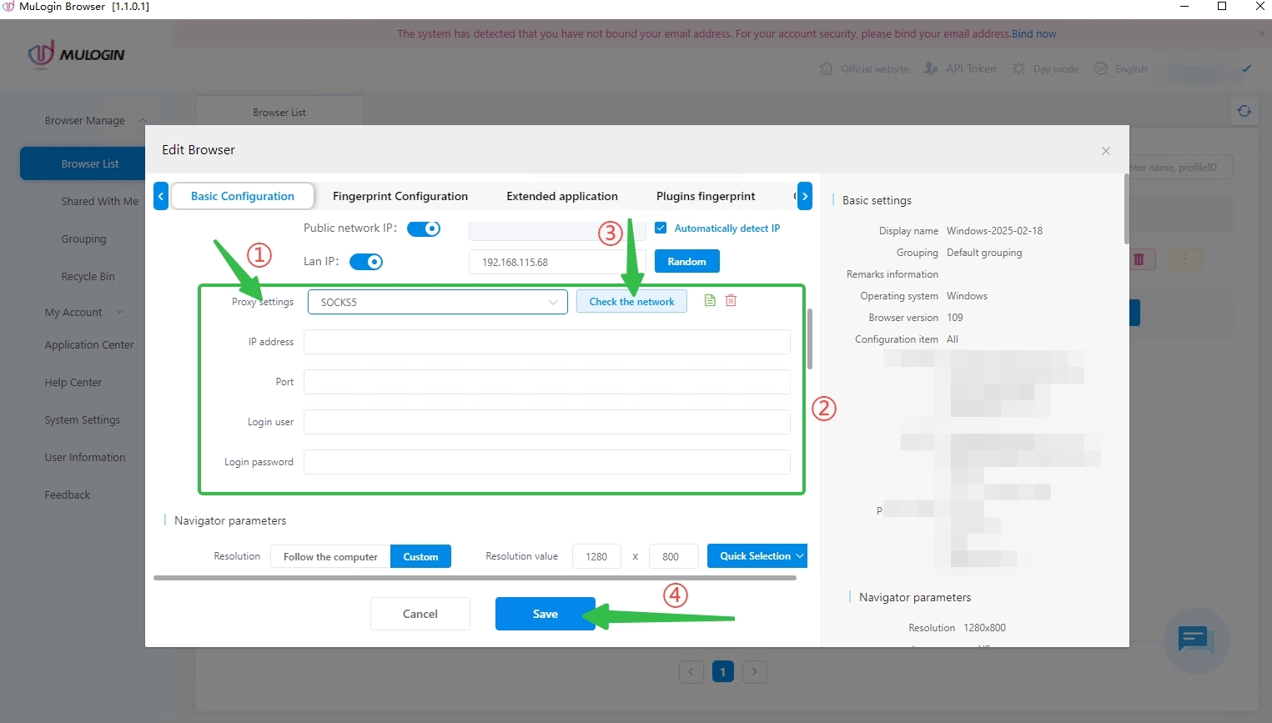Toggle the Lan IP switch
1272x723 pixels.
[366, 262]
